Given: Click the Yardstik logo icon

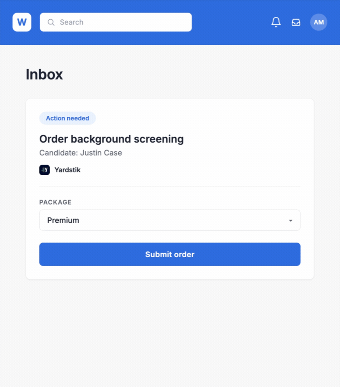Looking at the screenshot, I should (x=45, y=170).
